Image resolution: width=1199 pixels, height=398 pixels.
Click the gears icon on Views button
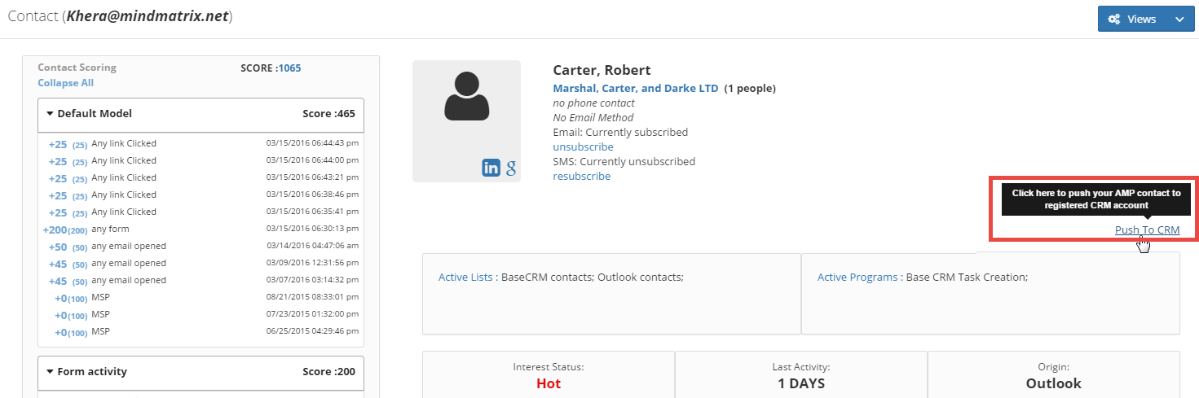click(1113, 20)
